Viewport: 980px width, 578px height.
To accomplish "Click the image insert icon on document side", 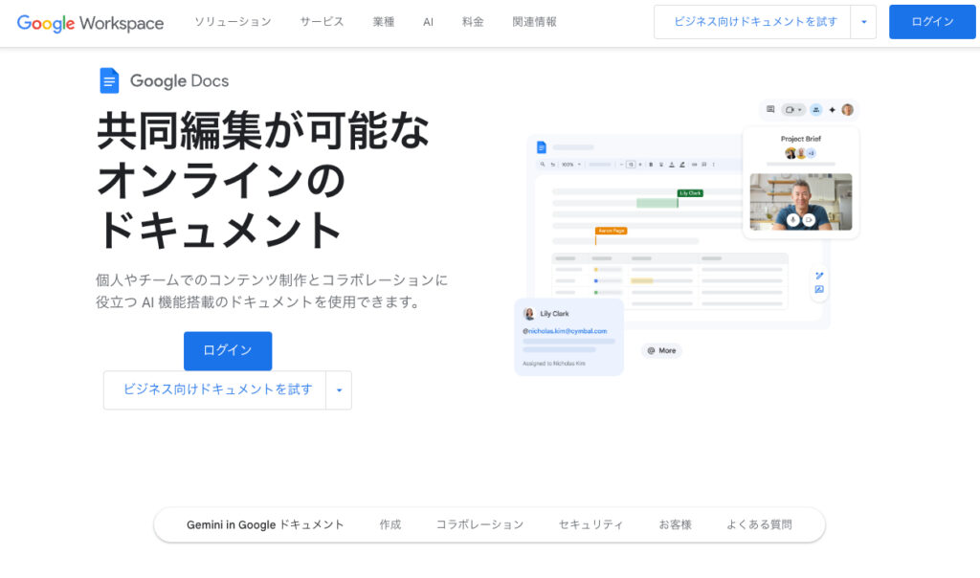I will pos(819,289).
